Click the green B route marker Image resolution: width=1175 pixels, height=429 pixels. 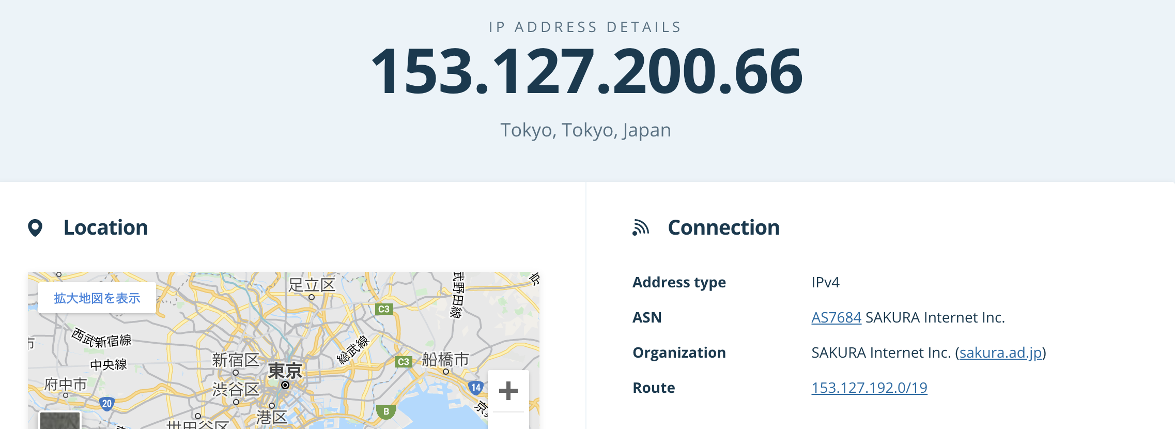coord(386,412)
